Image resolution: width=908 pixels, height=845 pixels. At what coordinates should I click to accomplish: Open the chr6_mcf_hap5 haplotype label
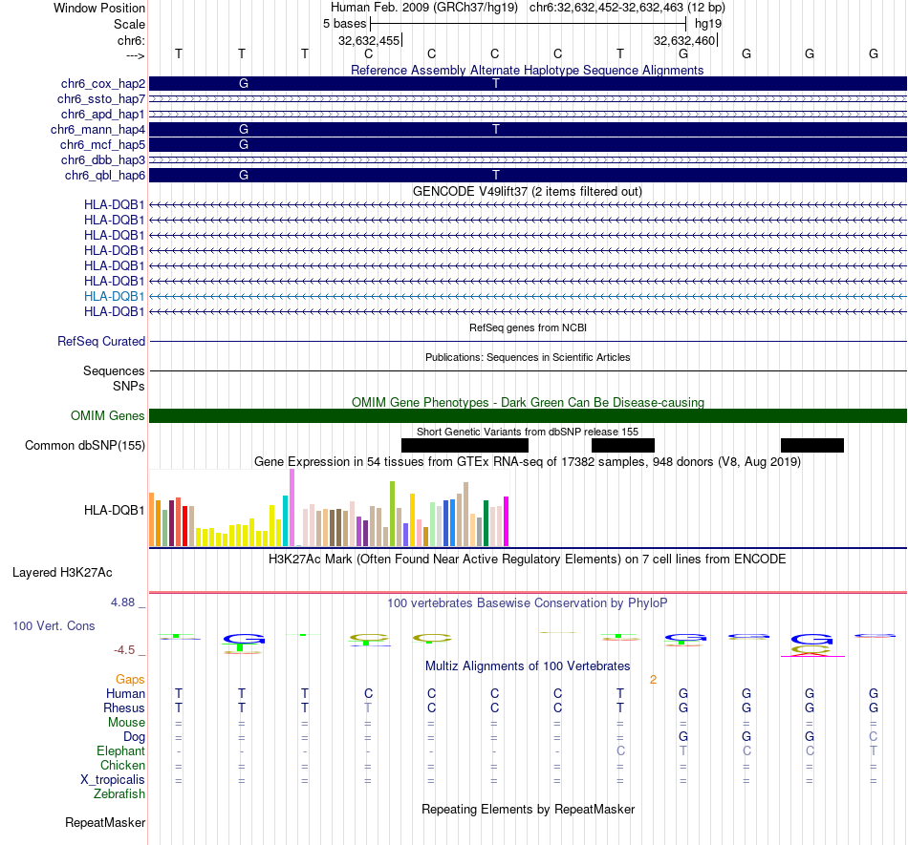tap(102, 144)
